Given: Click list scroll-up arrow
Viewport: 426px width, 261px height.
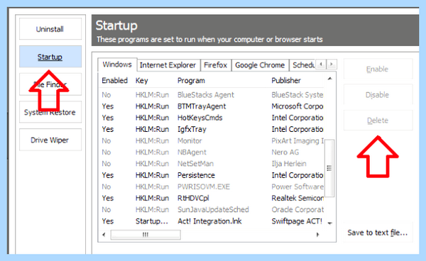Looking at the screenshot, I should pyautogui.click(x=330, y=79).
